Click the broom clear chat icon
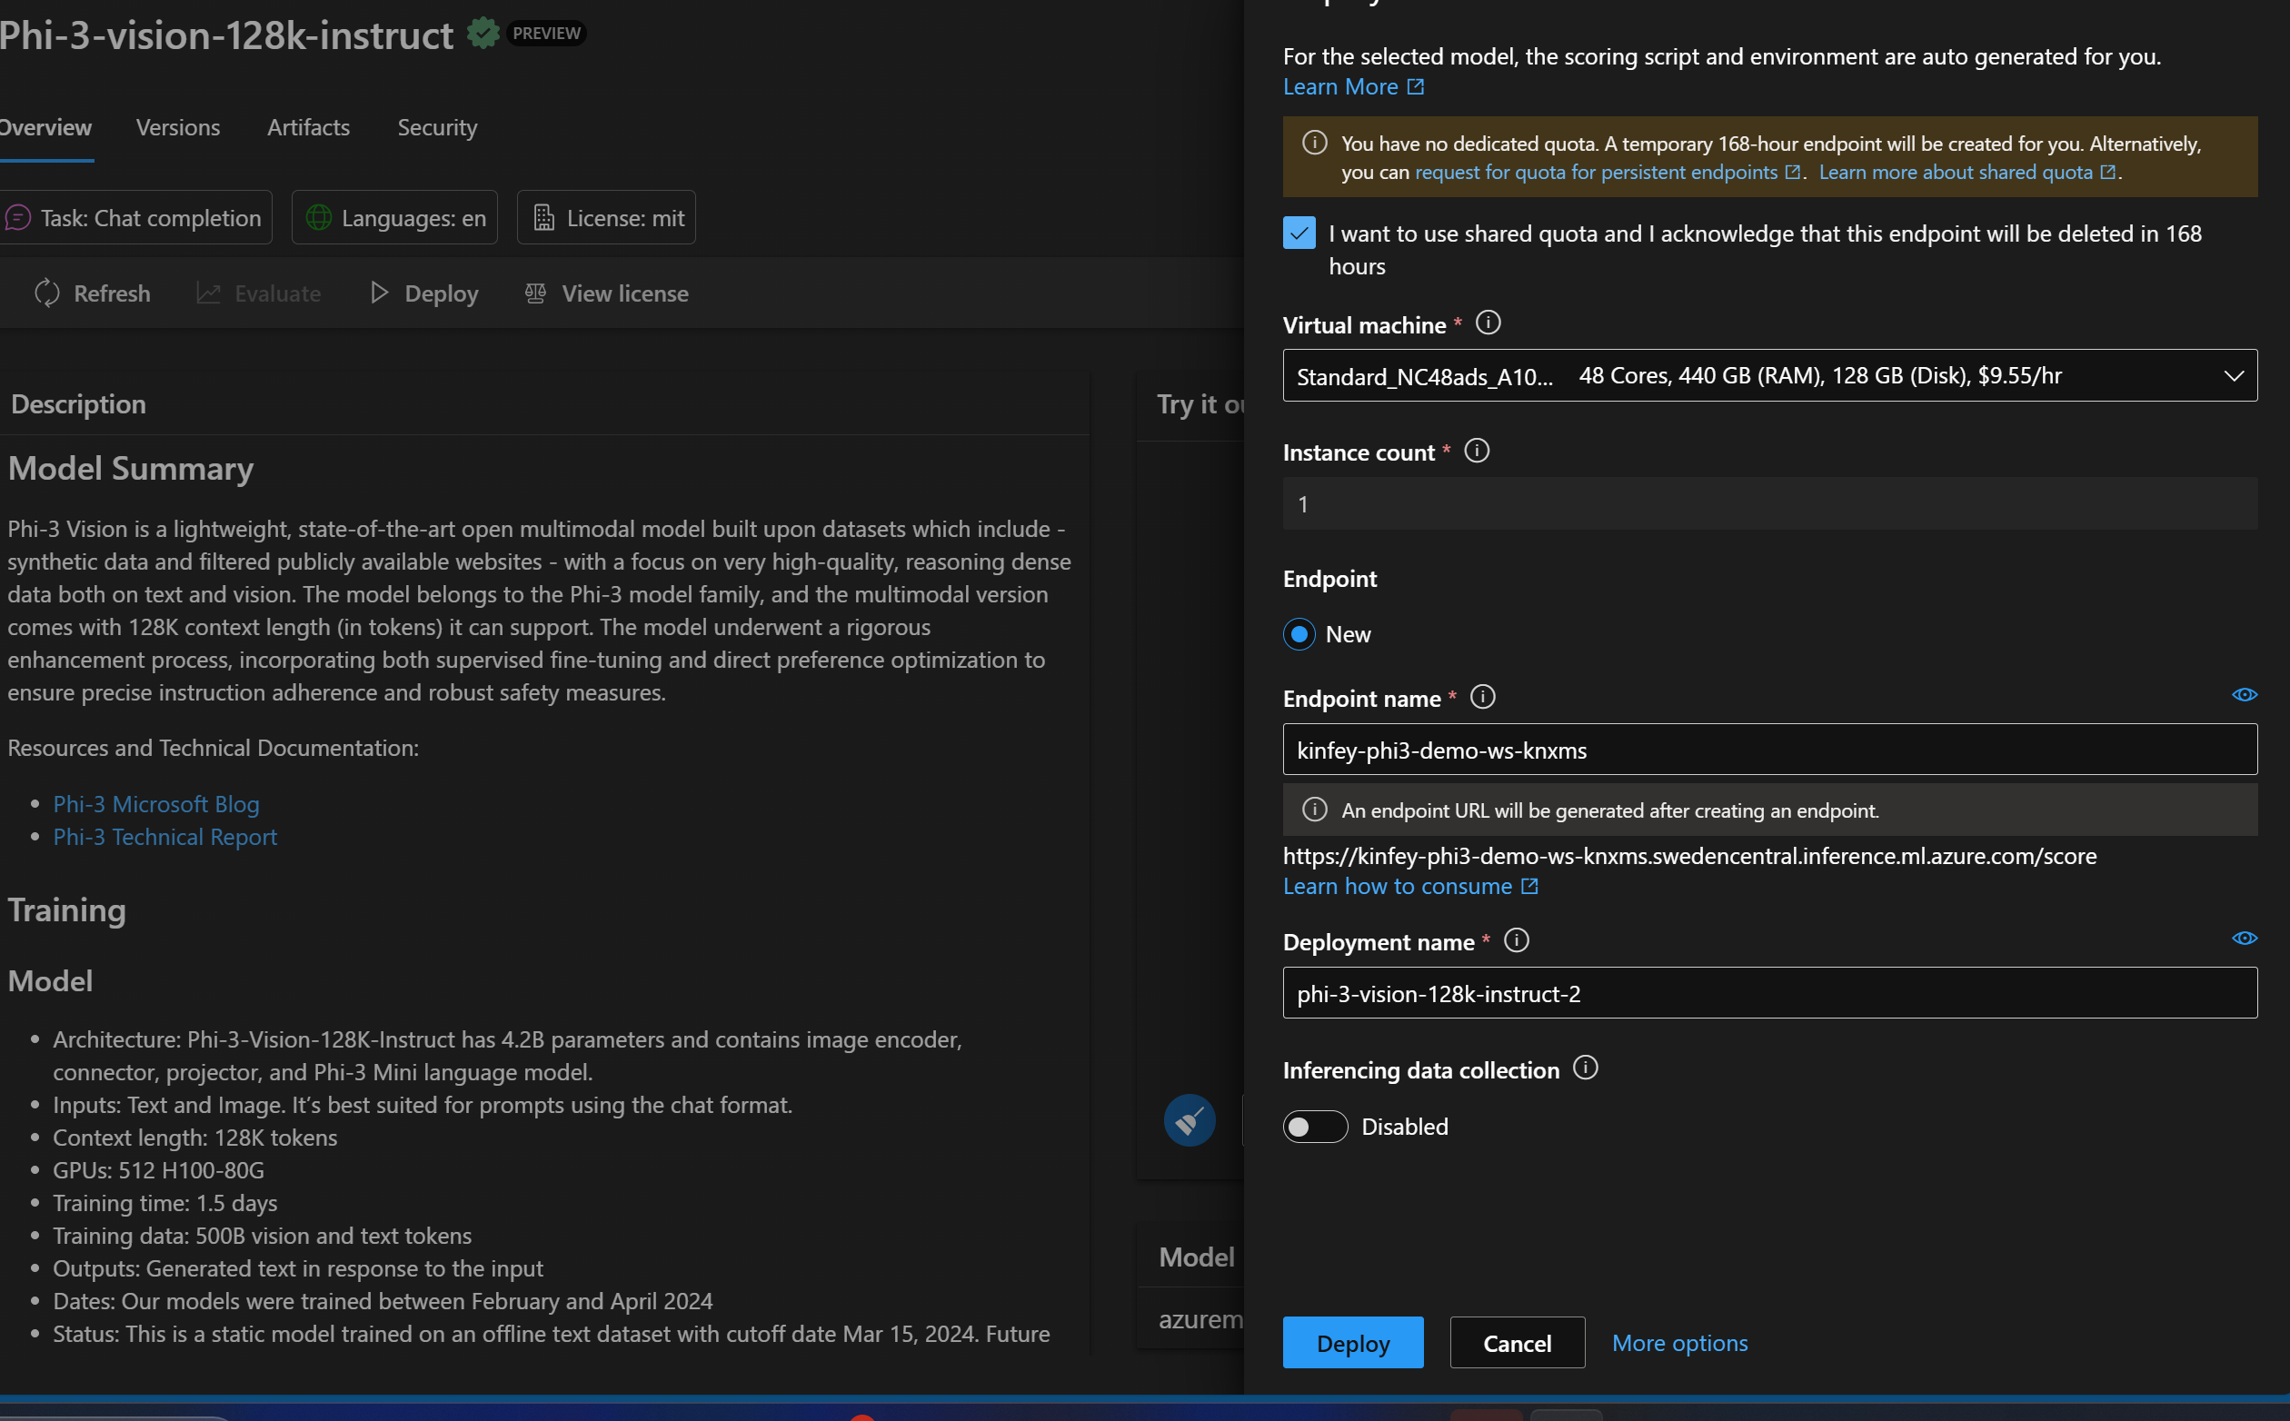Viewport: 2290px width, 1421px height. pos(1190,1120)
